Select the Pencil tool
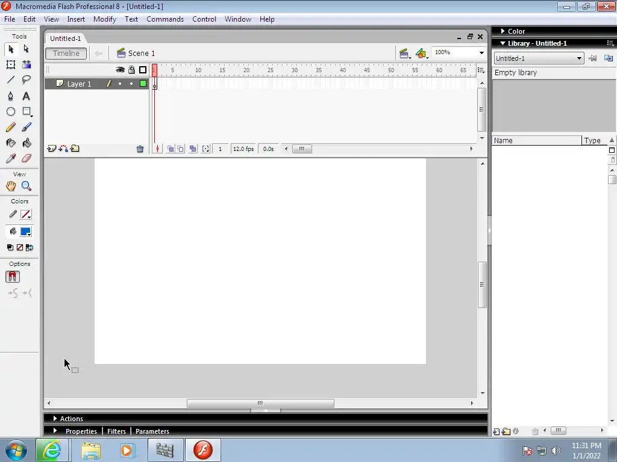This screenshot has height=462, width=617. 11,127
